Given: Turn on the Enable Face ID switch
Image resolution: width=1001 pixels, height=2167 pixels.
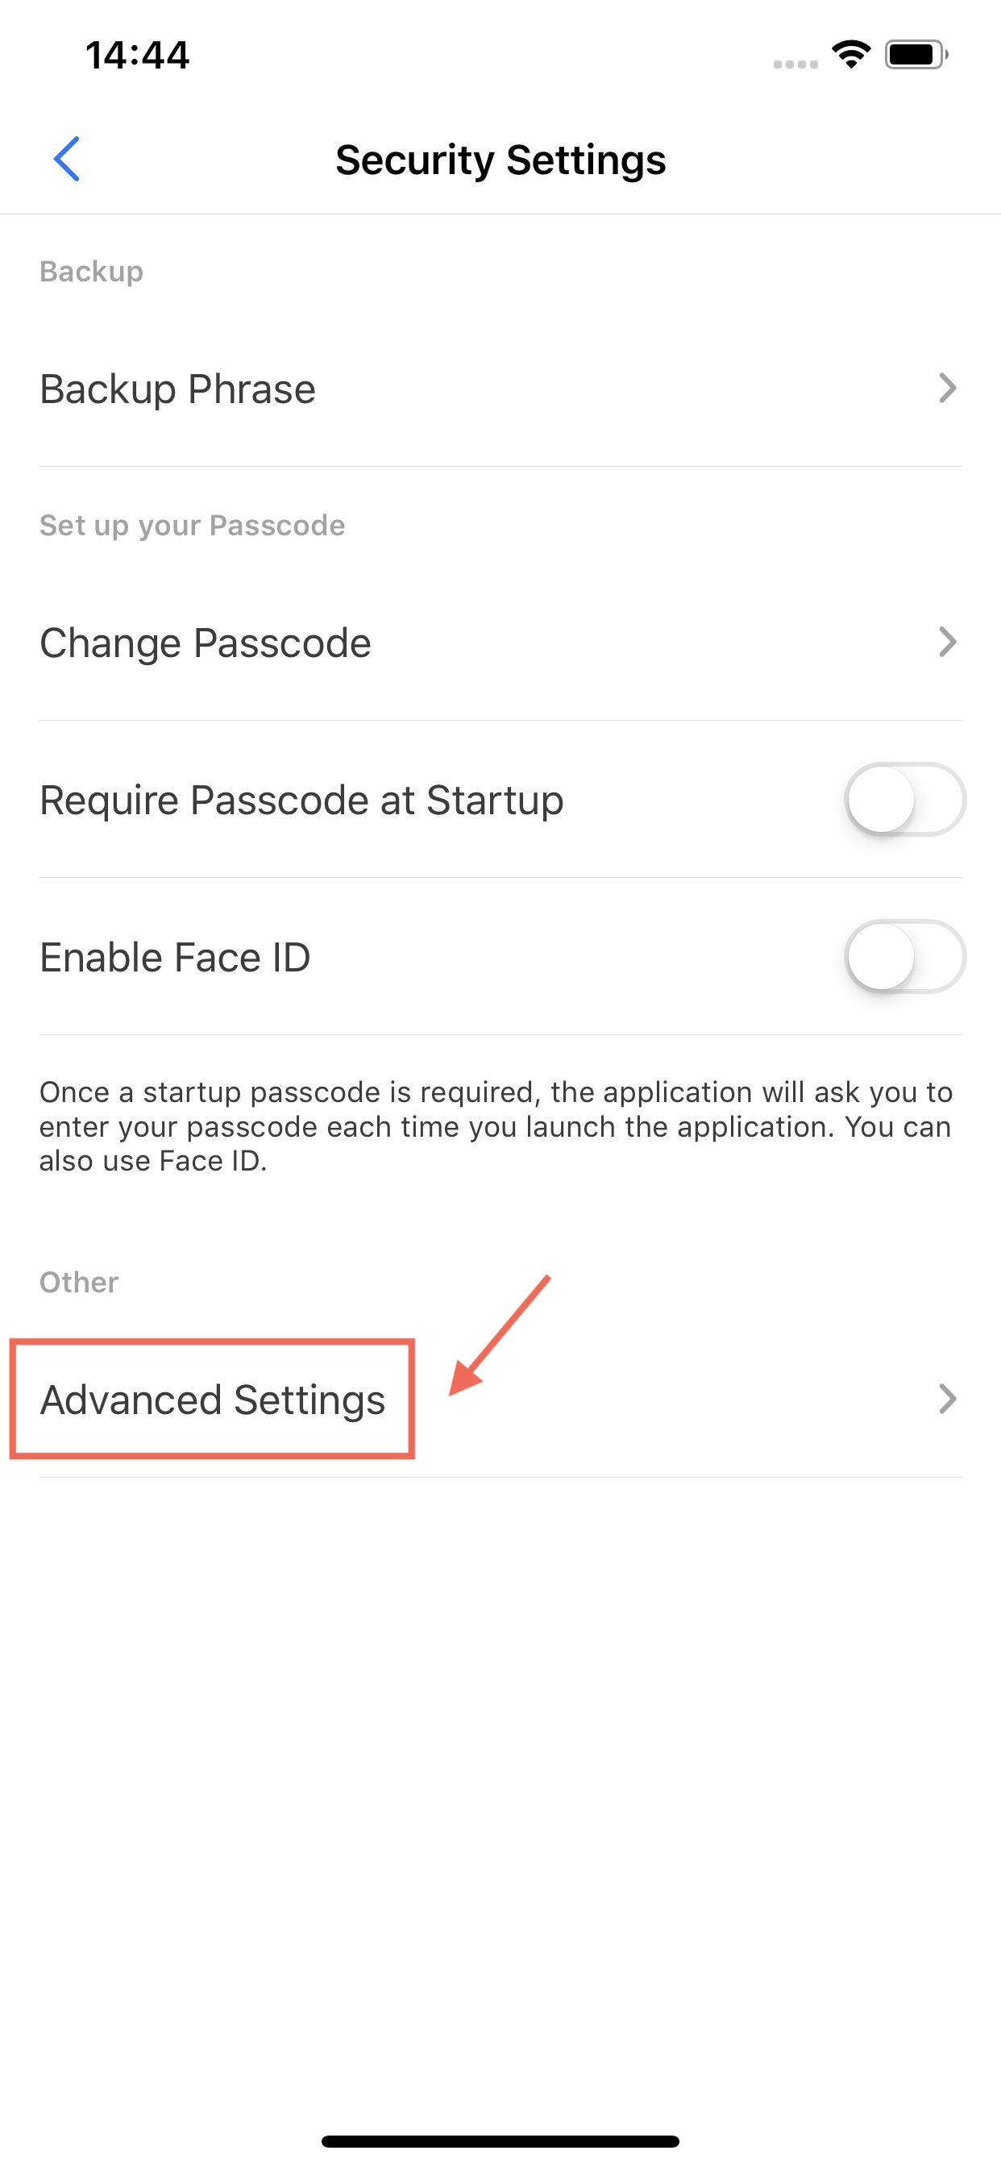Looking at the screenshot, I should coord(904,956).
